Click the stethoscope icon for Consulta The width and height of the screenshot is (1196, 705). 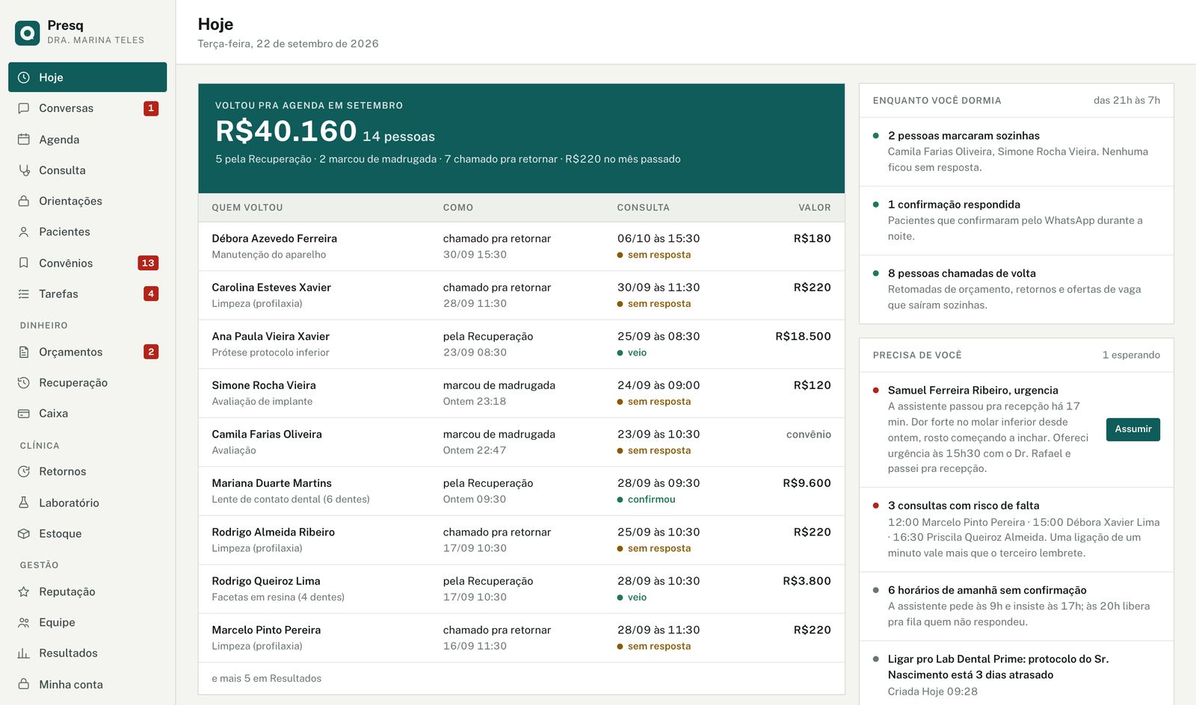pyautogui.click(x=24, y=170)
